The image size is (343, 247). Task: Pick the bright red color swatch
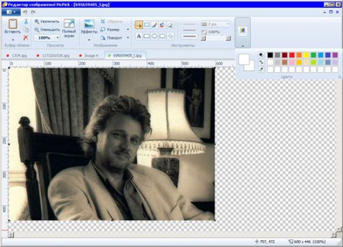tap(292, 55)
